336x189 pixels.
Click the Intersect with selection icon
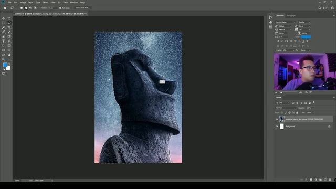coord(35,8)
